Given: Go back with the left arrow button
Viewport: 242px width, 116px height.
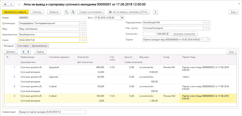Looking at the screenshot, I should 6,4.
